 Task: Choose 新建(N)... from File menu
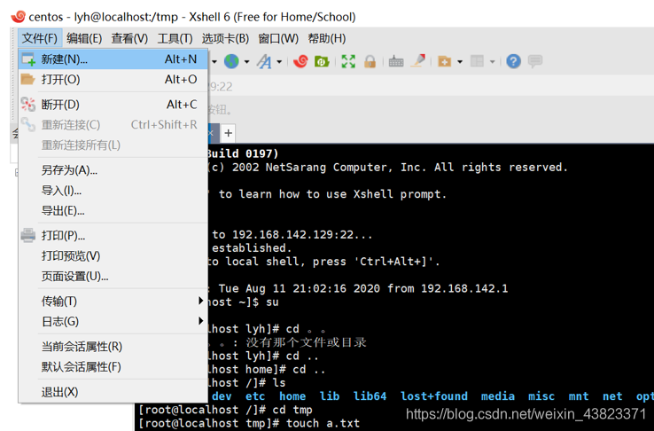click(x=113, y=59)
